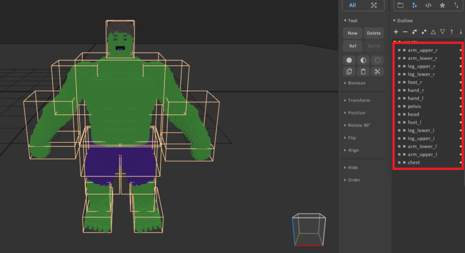Viewport: 465px width, 253px height.
Task: Click the Delete button
Action: [x=374, y=33]
